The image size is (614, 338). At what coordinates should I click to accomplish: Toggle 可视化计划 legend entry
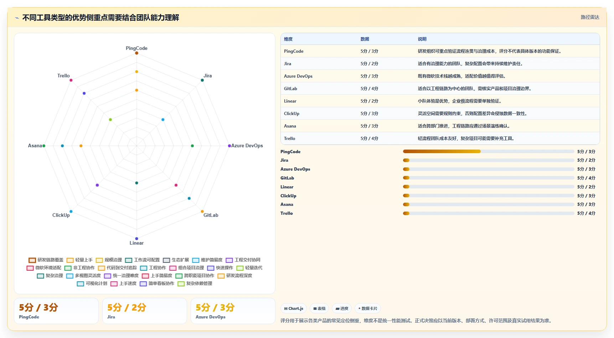(92, 284)
